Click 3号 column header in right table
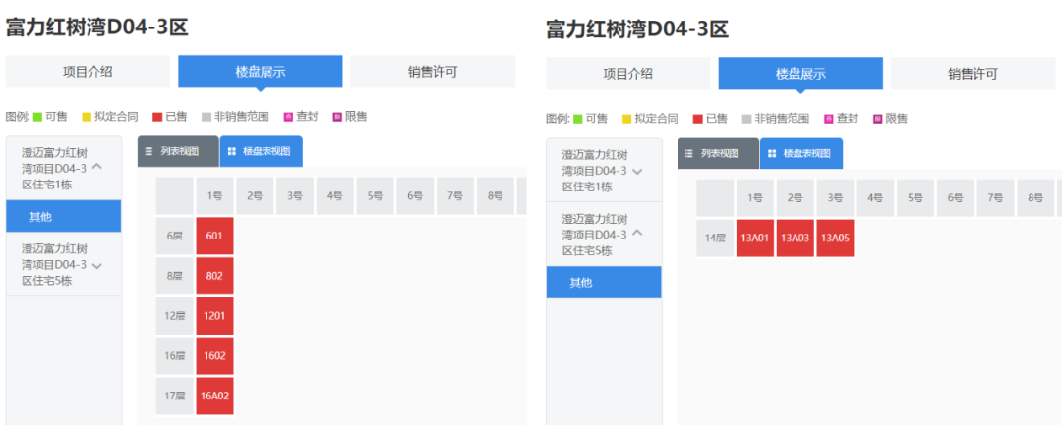This screenshot has width=1062, height=425. pyautogui.click(x=835, y=198)
